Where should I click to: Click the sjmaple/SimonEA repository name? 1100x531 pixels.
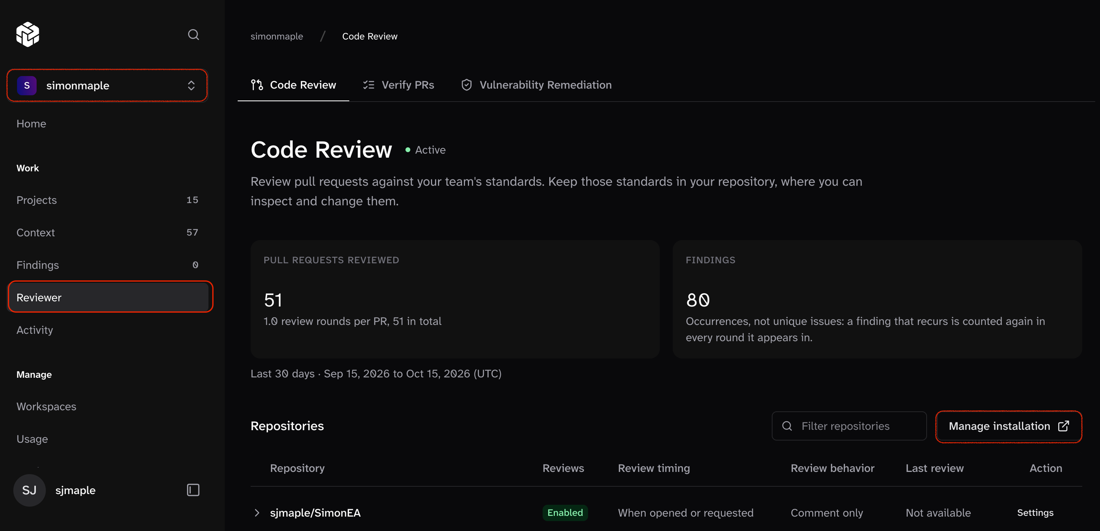(x=315, y=513)
